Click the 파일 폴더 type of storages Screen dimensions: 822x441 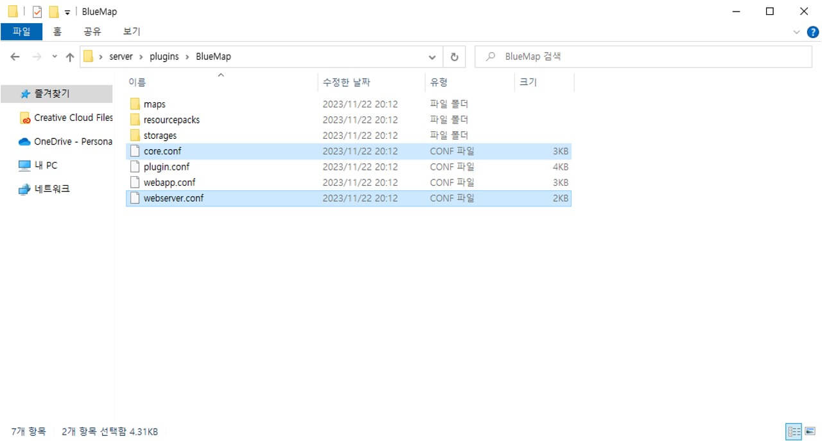point(450,136)
